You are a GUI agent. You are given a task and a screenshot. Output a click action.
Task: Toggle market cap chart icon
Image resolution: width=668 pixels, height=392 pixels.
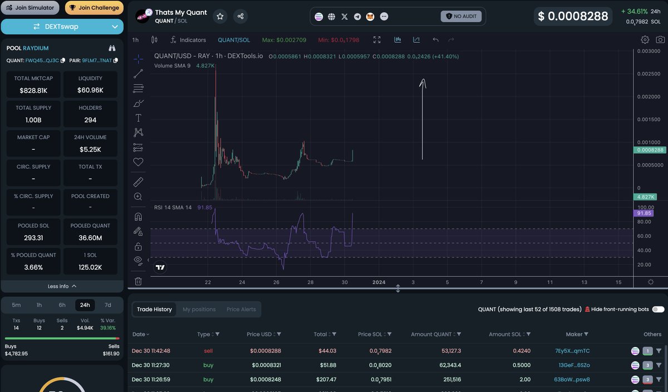point(416,40)
